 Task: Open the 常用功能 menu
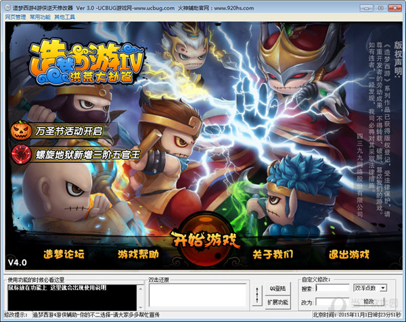coord(40,17)
